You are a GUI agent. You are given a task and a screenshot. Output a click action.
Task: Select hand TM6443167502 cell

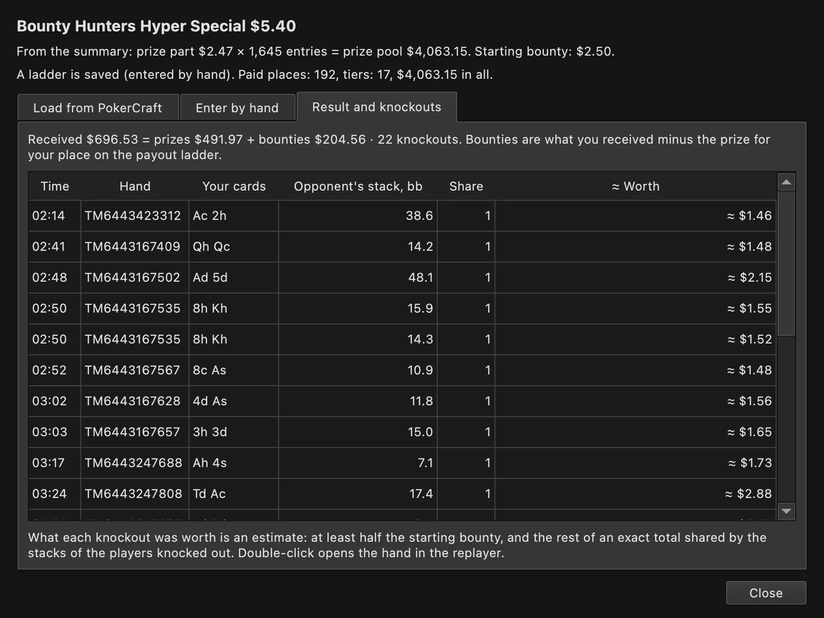[135, 278]
